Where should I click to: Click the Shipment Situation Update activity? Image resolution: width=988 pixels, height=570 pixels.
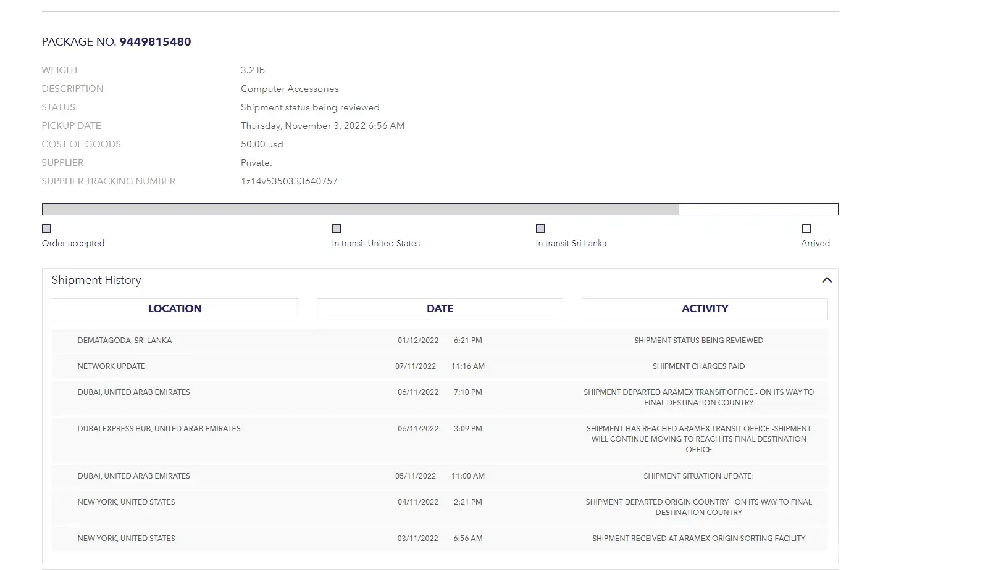pos(698,476)
